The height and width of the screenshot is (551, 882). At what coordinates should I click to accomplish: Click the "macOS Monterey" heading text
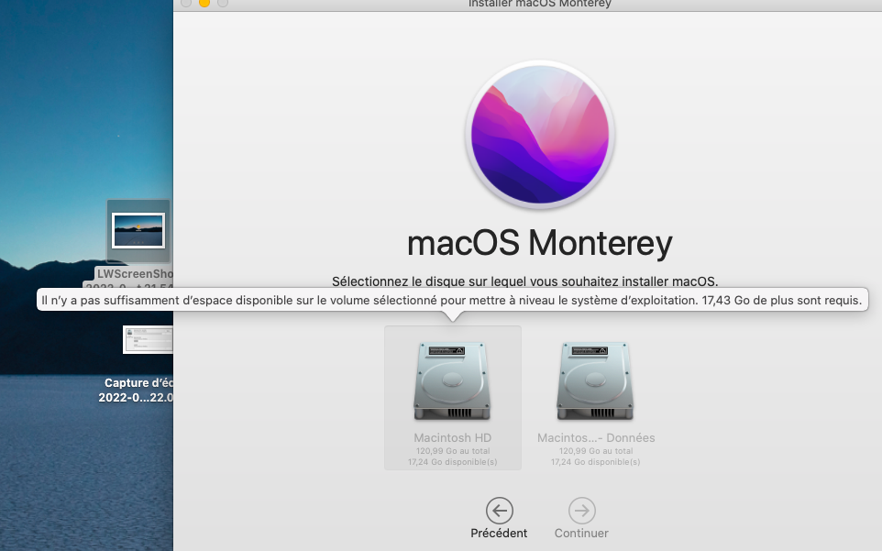(x=539, y=243)
